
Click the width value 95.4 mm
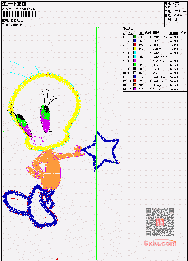tap(179, 15)
